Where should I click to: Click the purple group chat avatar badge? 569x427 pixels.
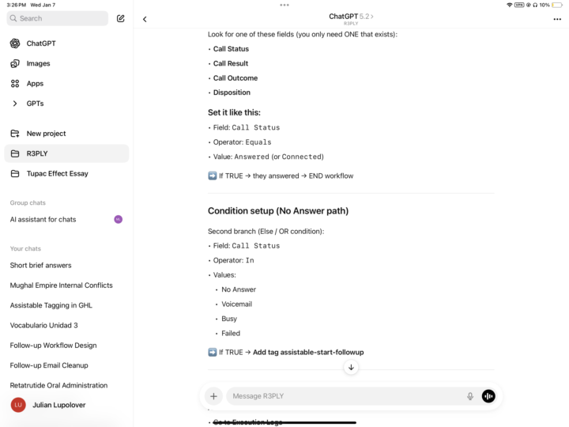coord(119,219)
